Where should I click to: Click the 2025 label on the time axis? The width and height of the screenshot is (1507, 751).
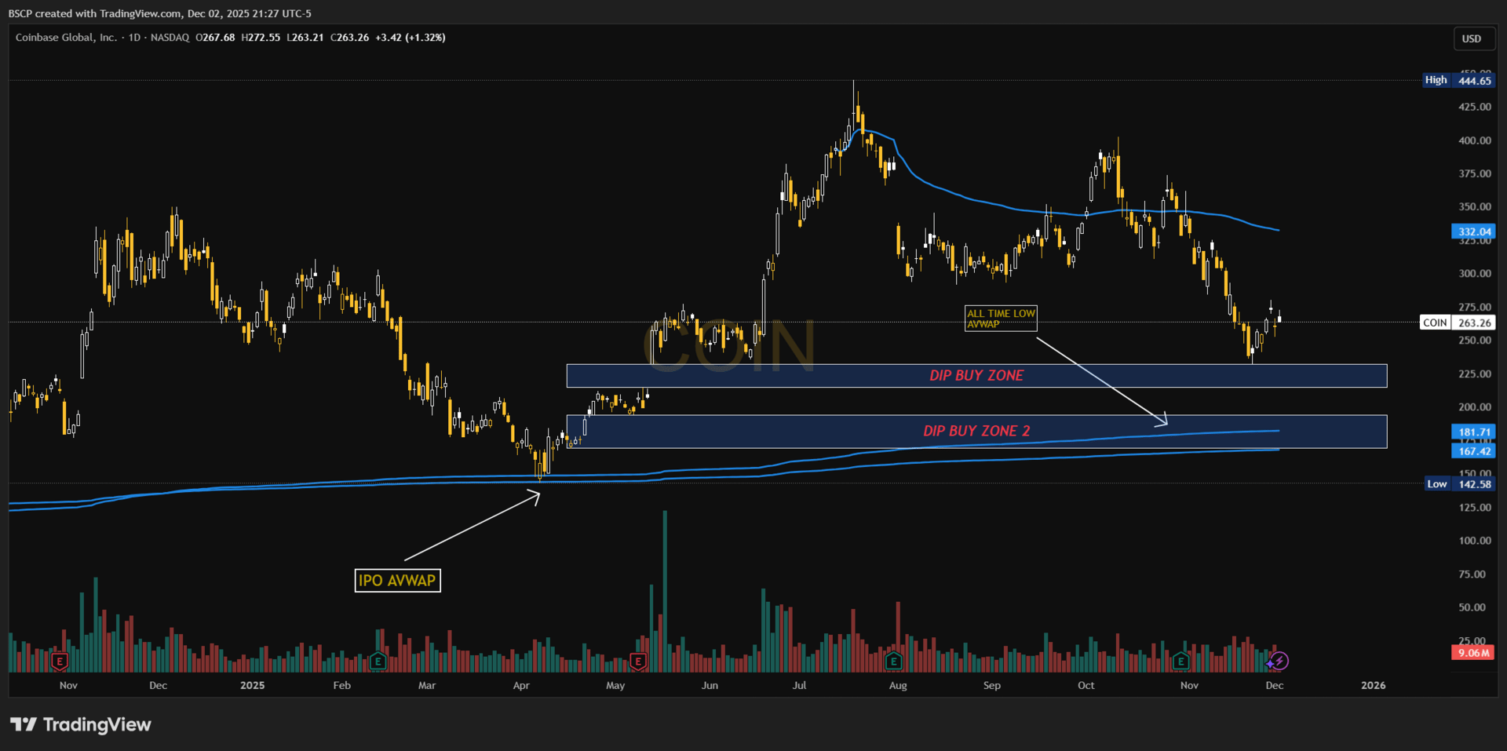click(x=253, y=685)
